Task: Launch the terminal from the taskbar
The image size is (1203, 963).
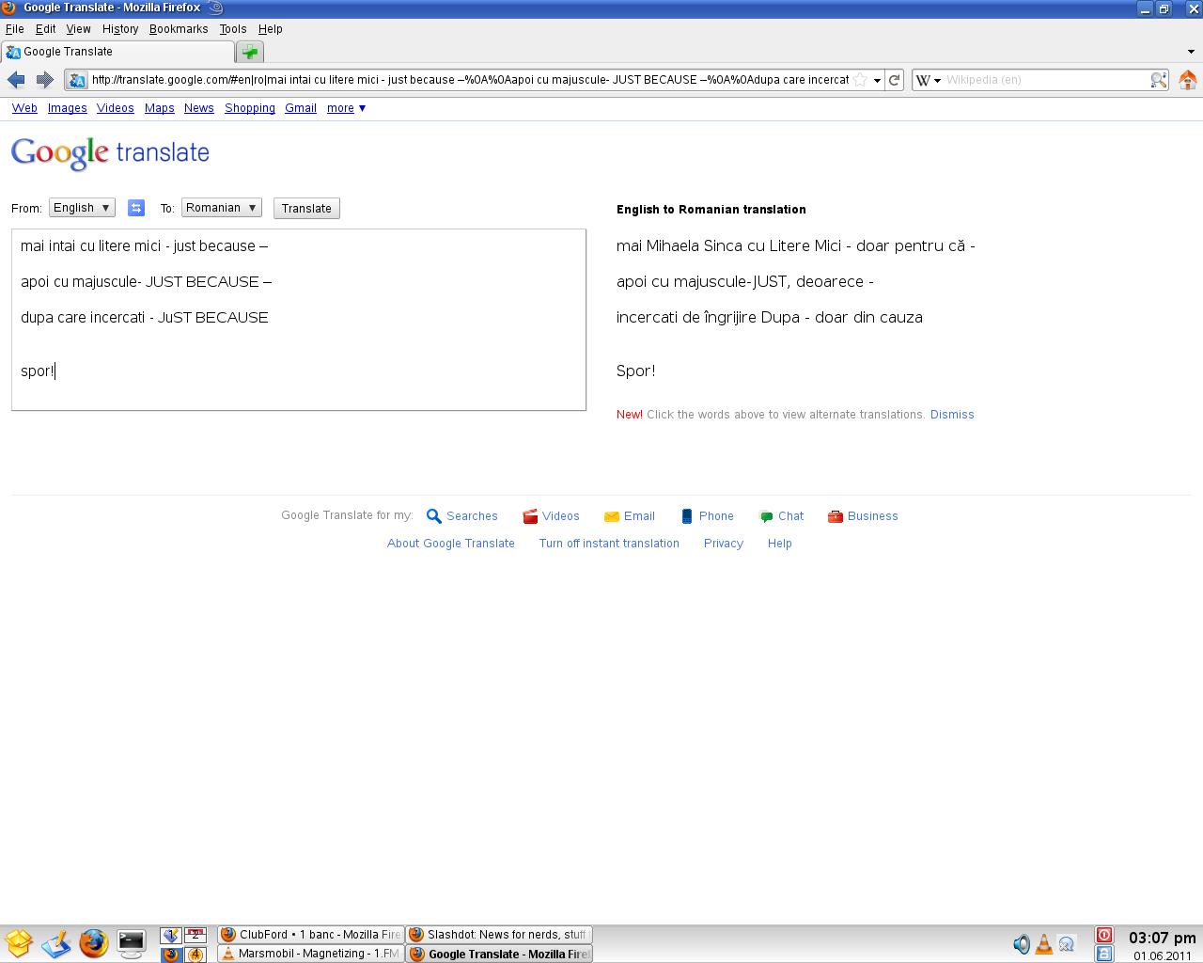Action: click(131, 943)
